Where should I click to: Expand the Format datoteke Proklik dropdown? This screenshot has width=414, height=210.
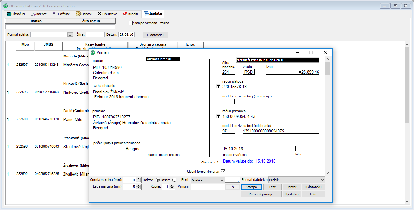pyautogui.click(x=323, y=180)
